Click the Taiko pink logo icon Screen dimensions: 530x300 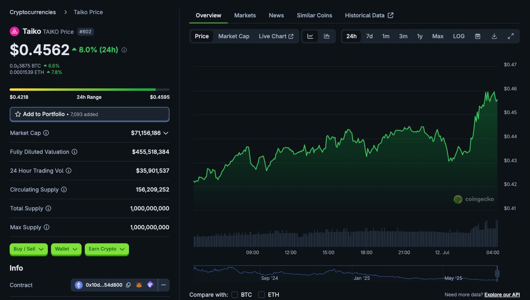pos(15,31)
